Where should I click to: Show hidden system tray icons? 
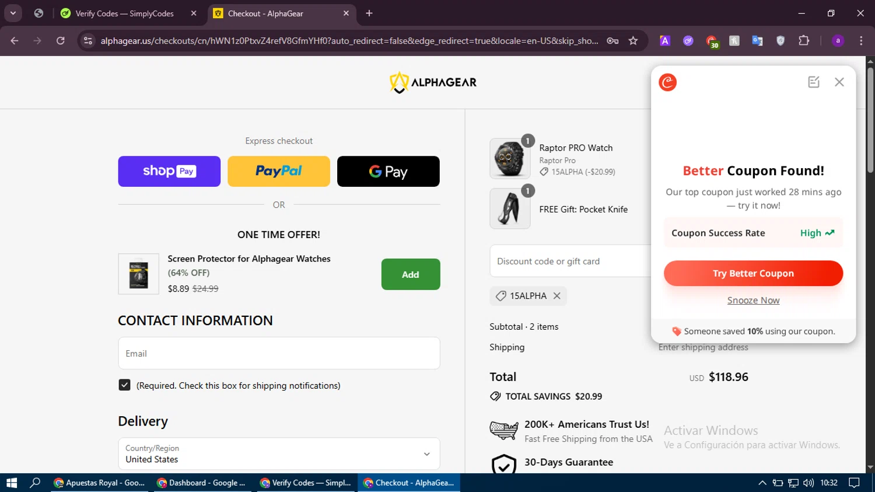(x=762, y=483)
